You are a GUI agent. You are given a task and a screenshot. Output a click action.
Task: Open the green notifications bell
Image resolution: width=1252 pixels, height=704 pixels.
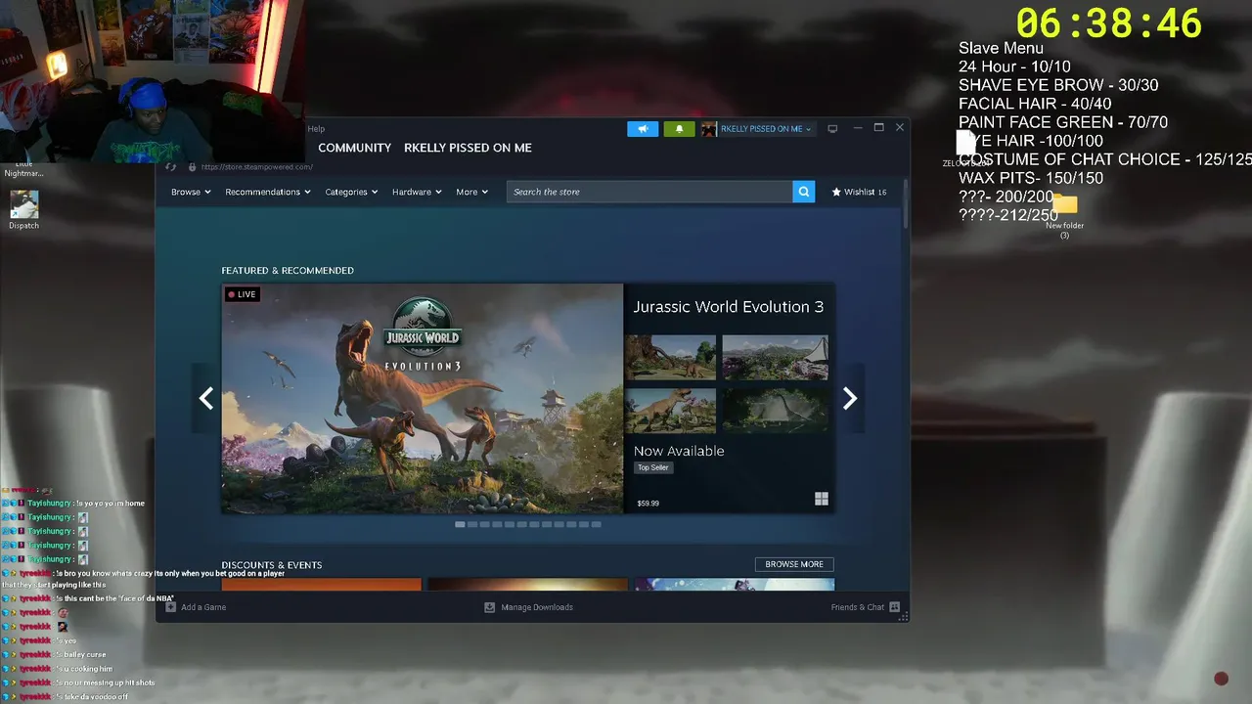tap(680, 129)
